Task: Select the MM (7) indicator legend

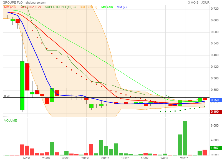Action: pyautogui.click(x=122, y=7)
